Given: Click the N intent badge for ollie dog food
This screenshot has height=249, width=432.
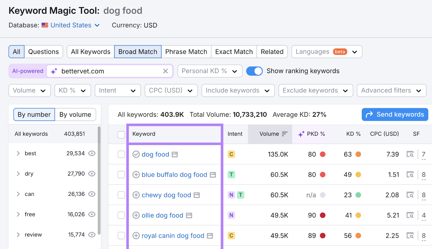Looking at the screenshot, I should (231, 215).
